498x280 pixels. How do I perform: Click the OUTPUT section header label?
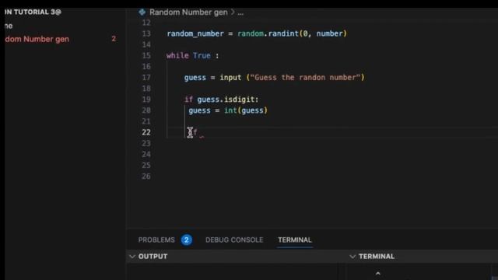[153, 256]
